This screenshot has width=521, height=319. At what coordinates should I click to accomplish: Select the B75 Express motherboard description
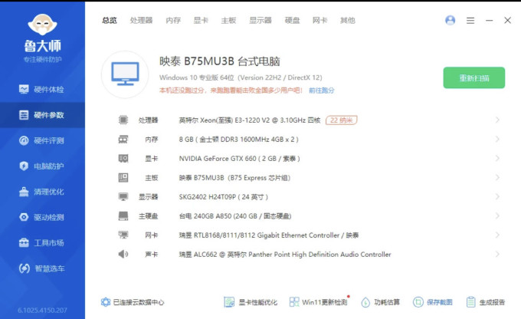[x=234, y=178]
